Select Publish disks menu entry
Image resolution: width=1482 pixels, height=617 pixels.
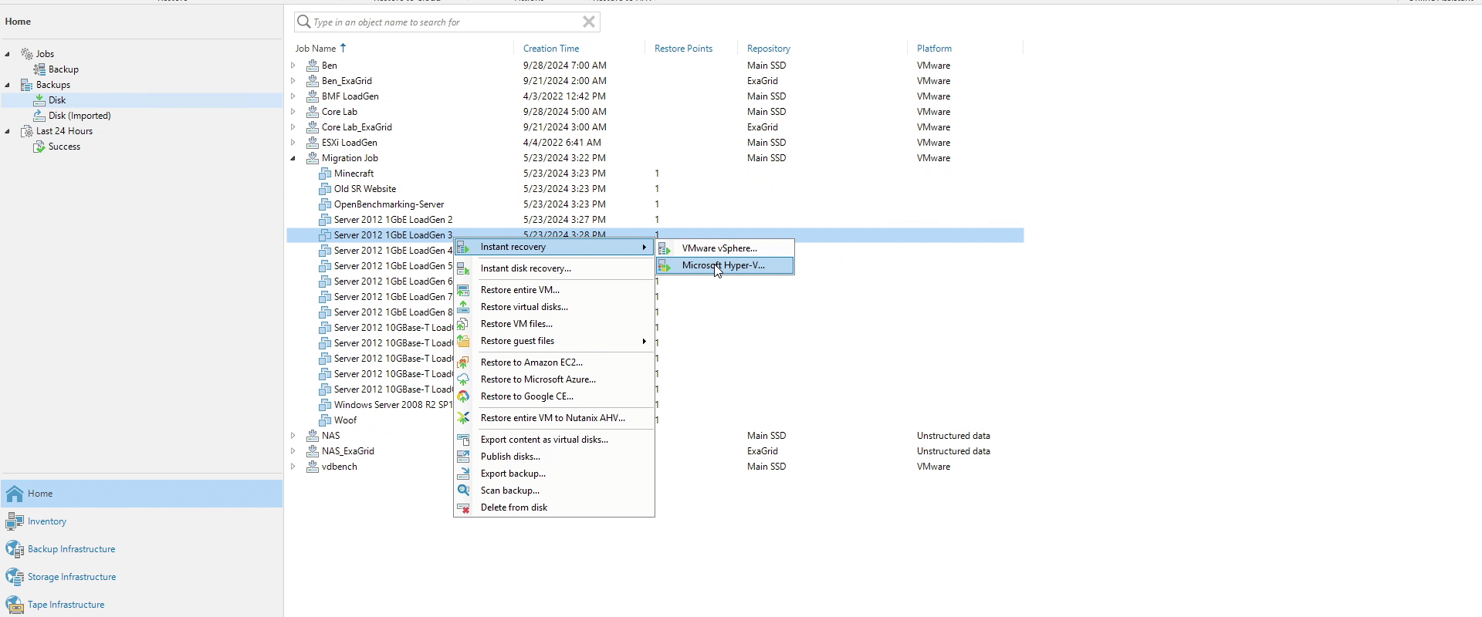click(554, 457)
